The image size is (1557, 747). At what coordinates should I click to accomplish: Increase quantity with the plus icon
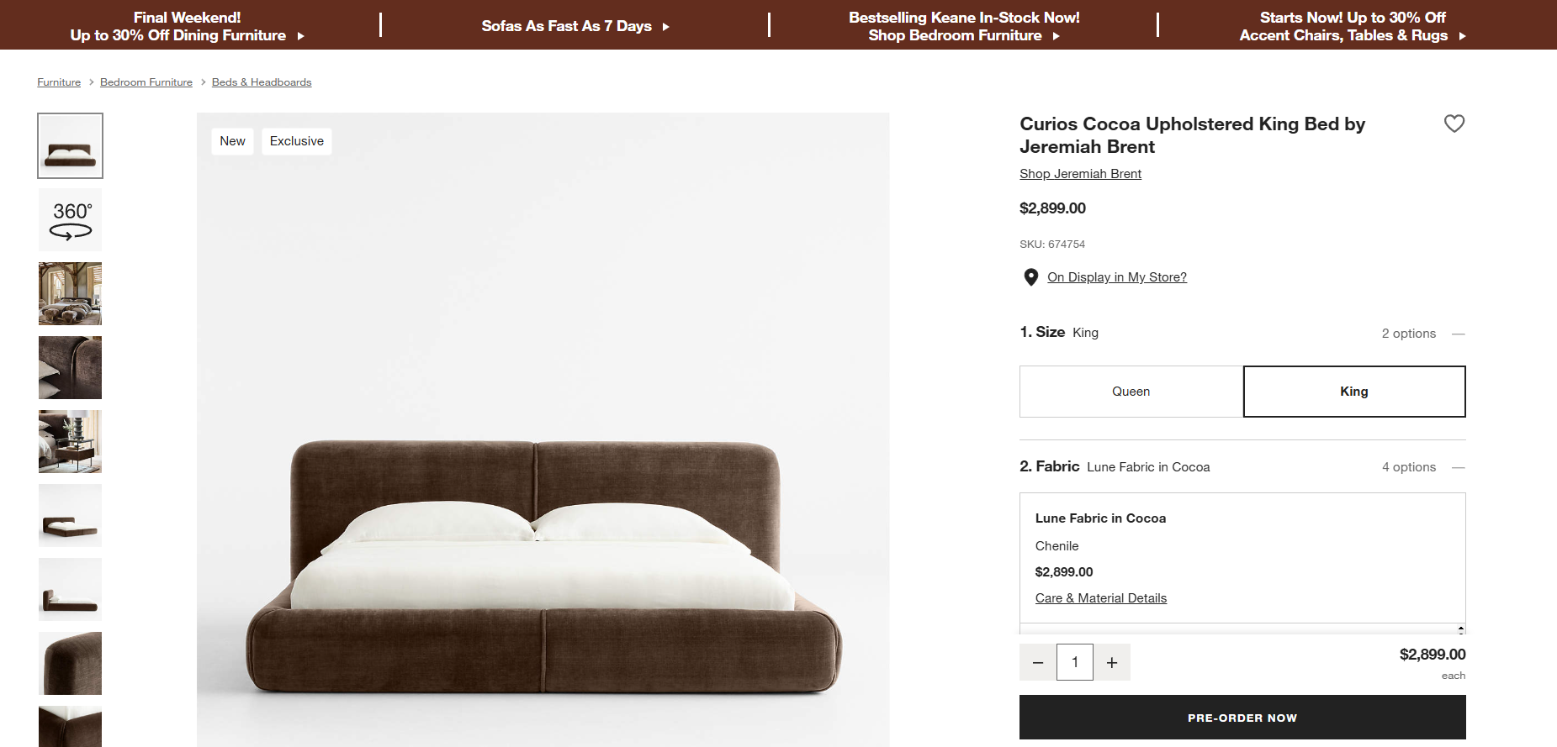[x=1112, y=662]
